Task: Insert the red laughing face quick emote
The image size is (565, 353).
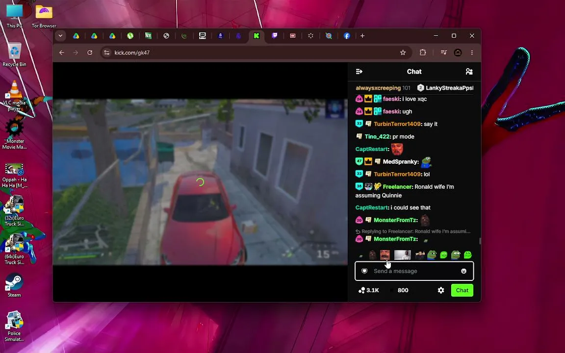Action: click(385, 254)
